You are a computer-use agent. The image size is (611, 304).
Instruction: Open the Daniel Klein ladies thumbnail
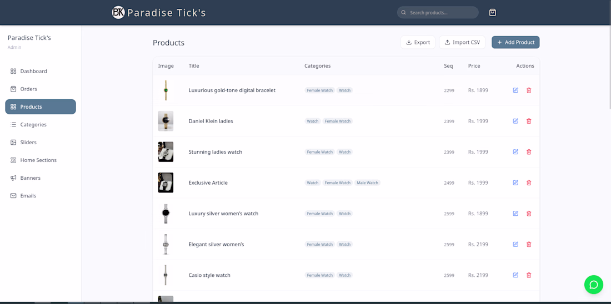(x=166, y=121)
